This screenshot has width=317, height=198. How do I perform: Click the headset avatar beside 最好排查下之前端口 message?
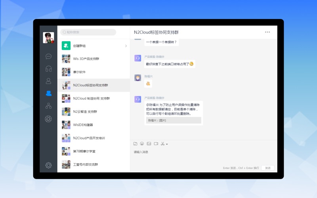pos(137,58)
